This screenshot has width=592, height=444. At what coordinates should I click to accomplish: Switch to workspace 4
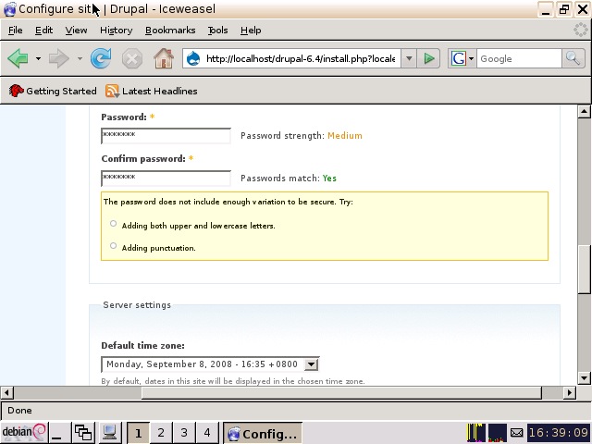[x=207, y=433]
